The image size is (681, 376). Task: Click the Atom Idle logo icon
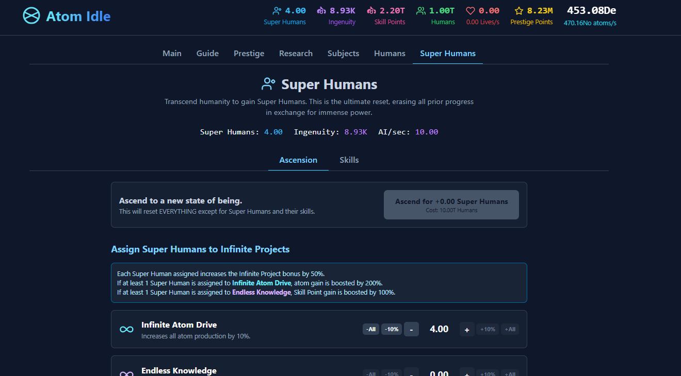[31, 16]
